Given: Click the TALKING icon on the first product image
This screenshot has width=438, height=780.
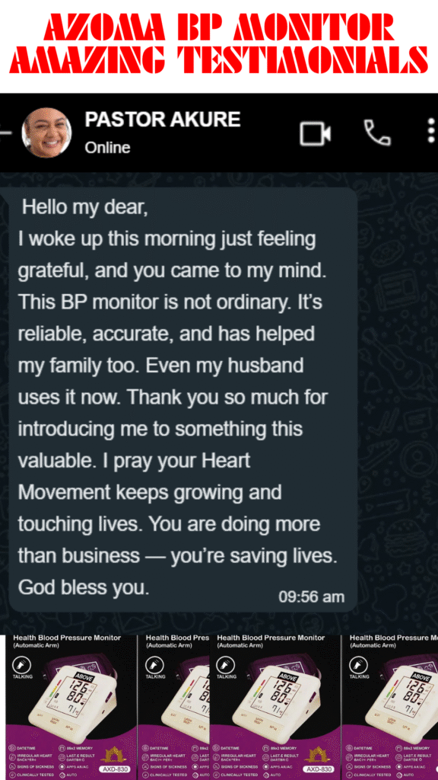Looking at the screenshot, I should click(x=23, y=664).
